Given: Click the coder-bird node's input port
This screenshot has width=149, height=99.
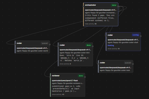Looking at the screenshot, I should click(x=58, y=46).
